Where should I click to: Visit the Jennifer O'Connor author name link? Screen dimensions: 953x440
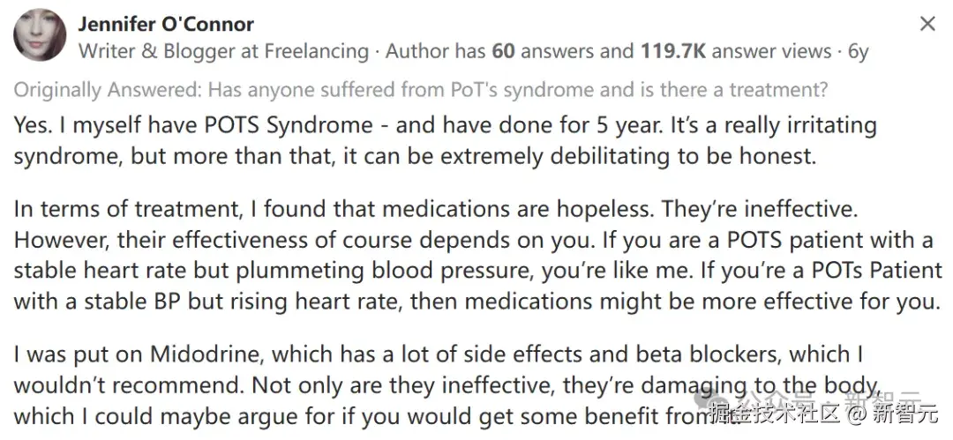tap(166, 25)
